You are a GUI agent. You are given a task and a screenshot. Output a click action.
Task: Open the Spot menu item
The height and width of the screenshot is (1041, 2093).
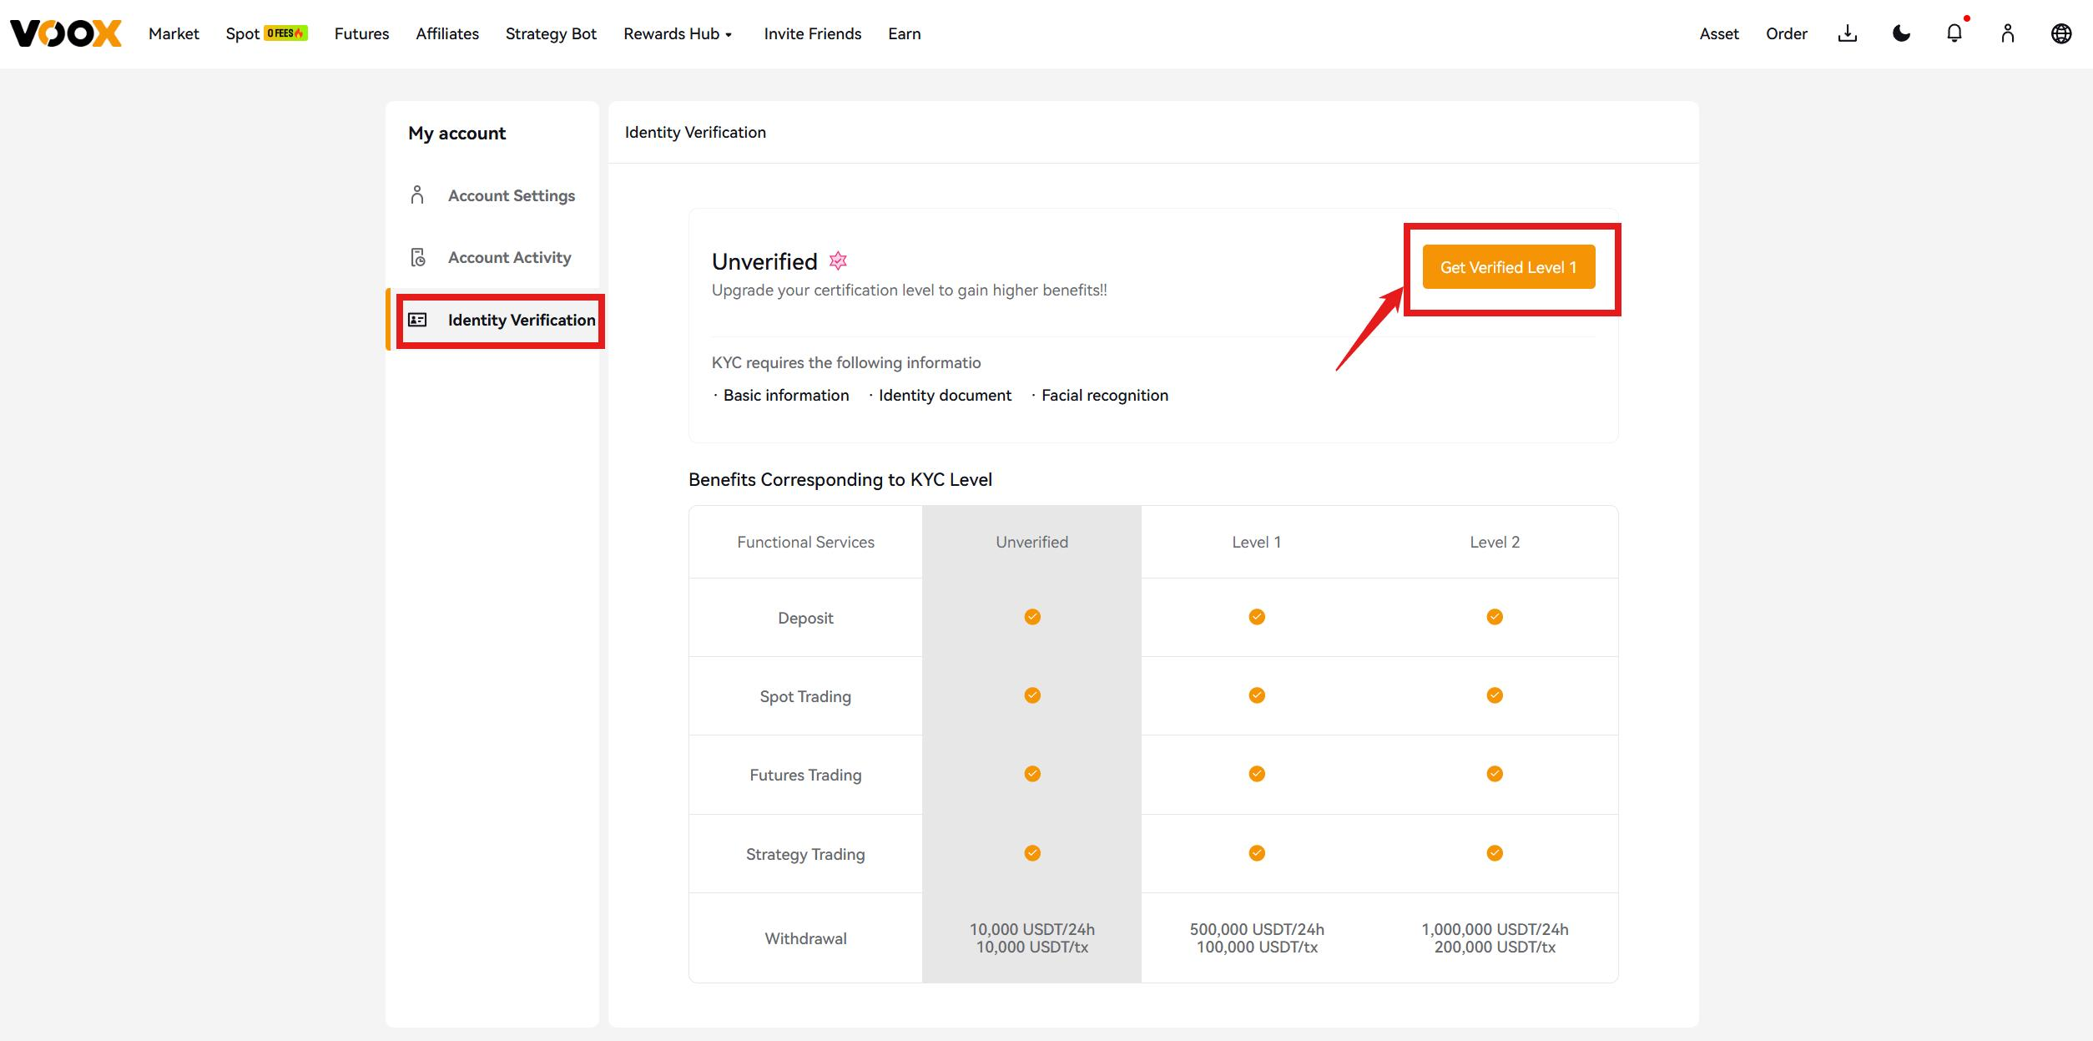point(243,33)
